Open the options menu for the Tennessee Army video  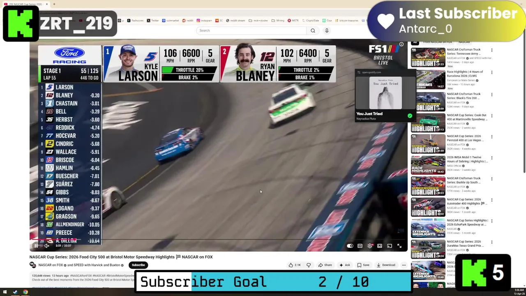491,50
